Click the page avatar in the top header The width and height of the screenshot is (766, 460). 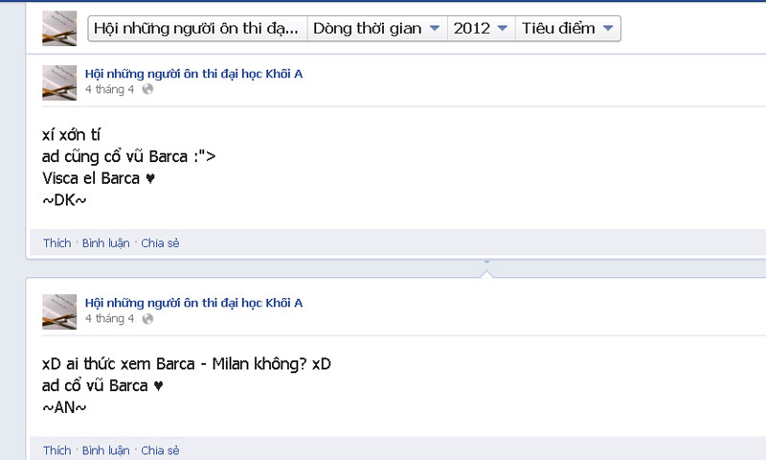pos(59,29)
